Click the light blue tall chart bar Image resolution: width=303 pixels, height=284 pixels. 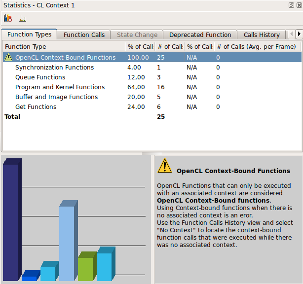(68, 241)
